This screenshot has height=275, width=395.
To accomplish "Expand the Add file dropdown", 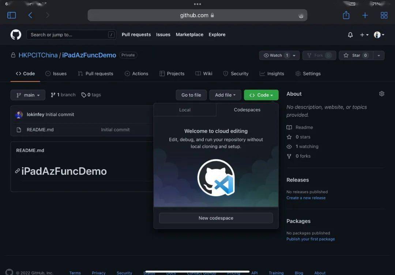I will 225,95.
